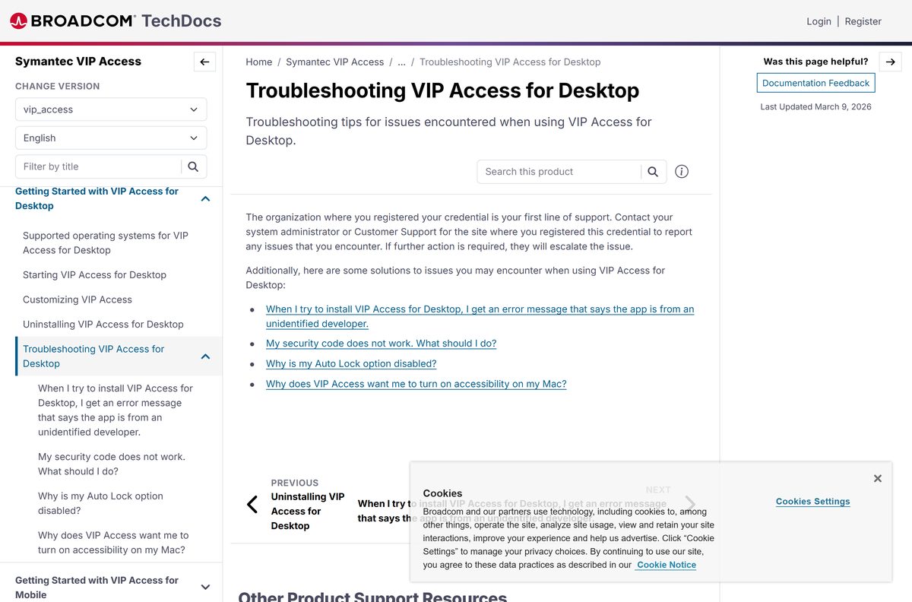The image size is (912, 602).
Task: Expand Getting Started with VIP Access for Mobile
Action: pos(205,587)
